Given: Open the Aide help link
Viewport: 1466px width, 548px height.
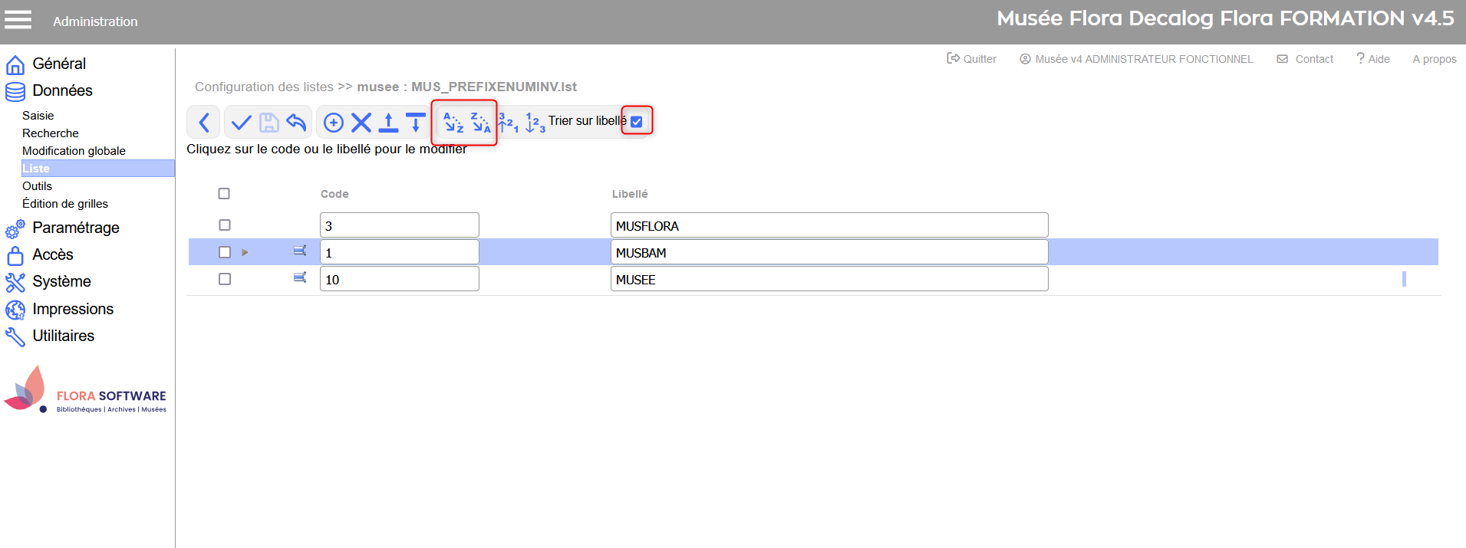Looking at the screenshot, I should point(1373,59).
